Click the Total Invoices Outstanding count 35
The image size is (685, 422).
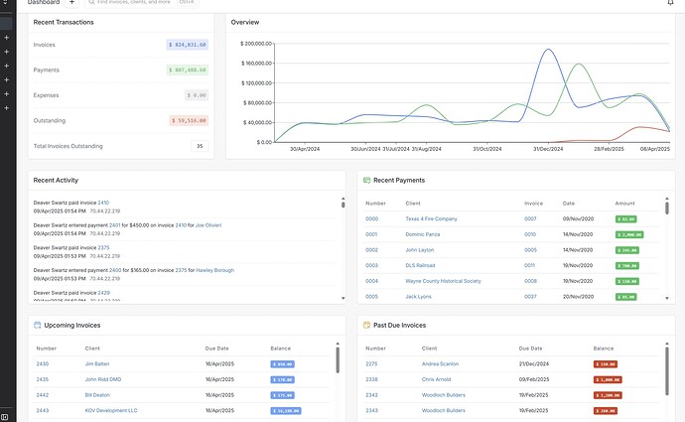200,146
